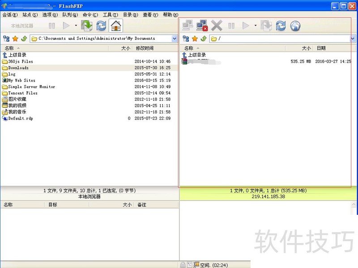
Task: Expand the local path dropdown
Action: (175, 39)
